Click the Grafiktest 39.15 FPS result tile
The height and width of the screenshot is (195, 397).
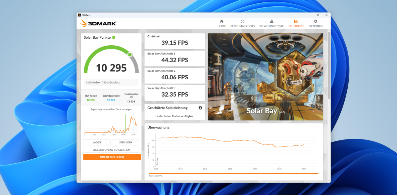point(175,41)
